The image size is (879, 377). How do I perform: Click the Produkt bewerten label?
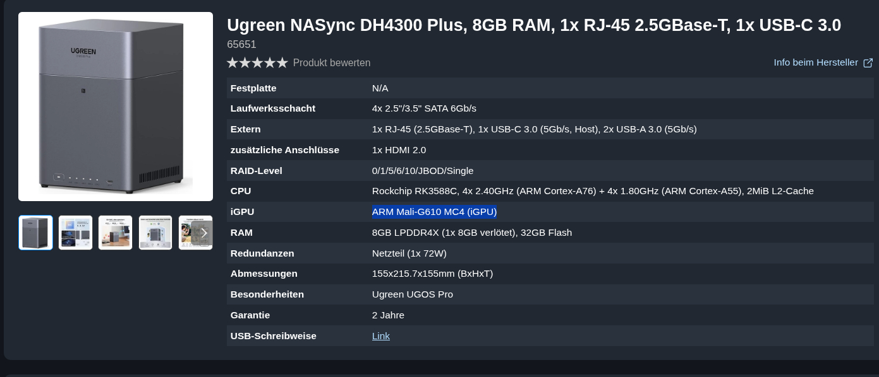[x=332, y=63]
